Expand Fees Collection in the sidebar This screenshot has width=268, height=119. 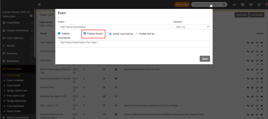[18, 38]
